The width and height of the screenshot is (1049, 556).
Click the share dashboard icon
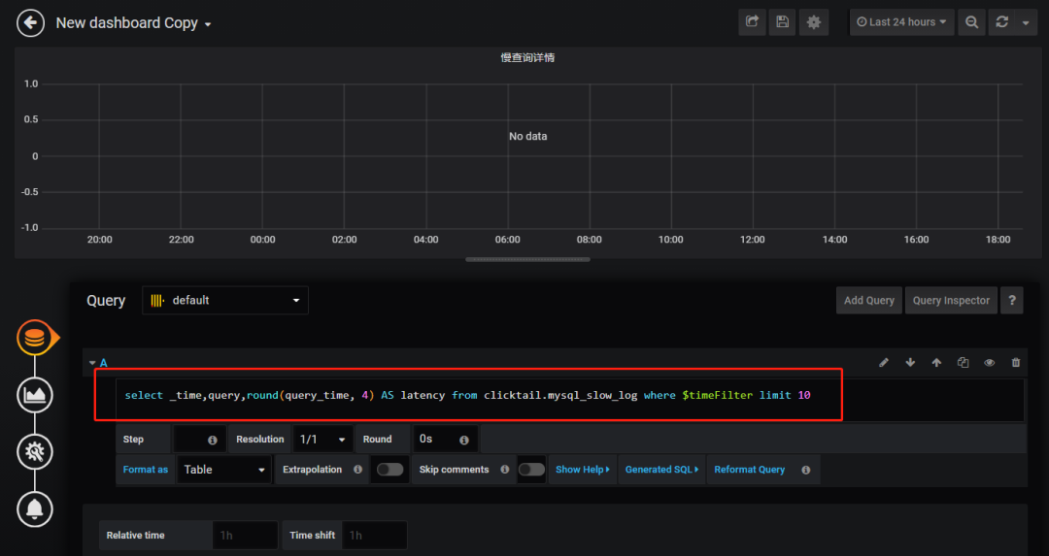752,22
